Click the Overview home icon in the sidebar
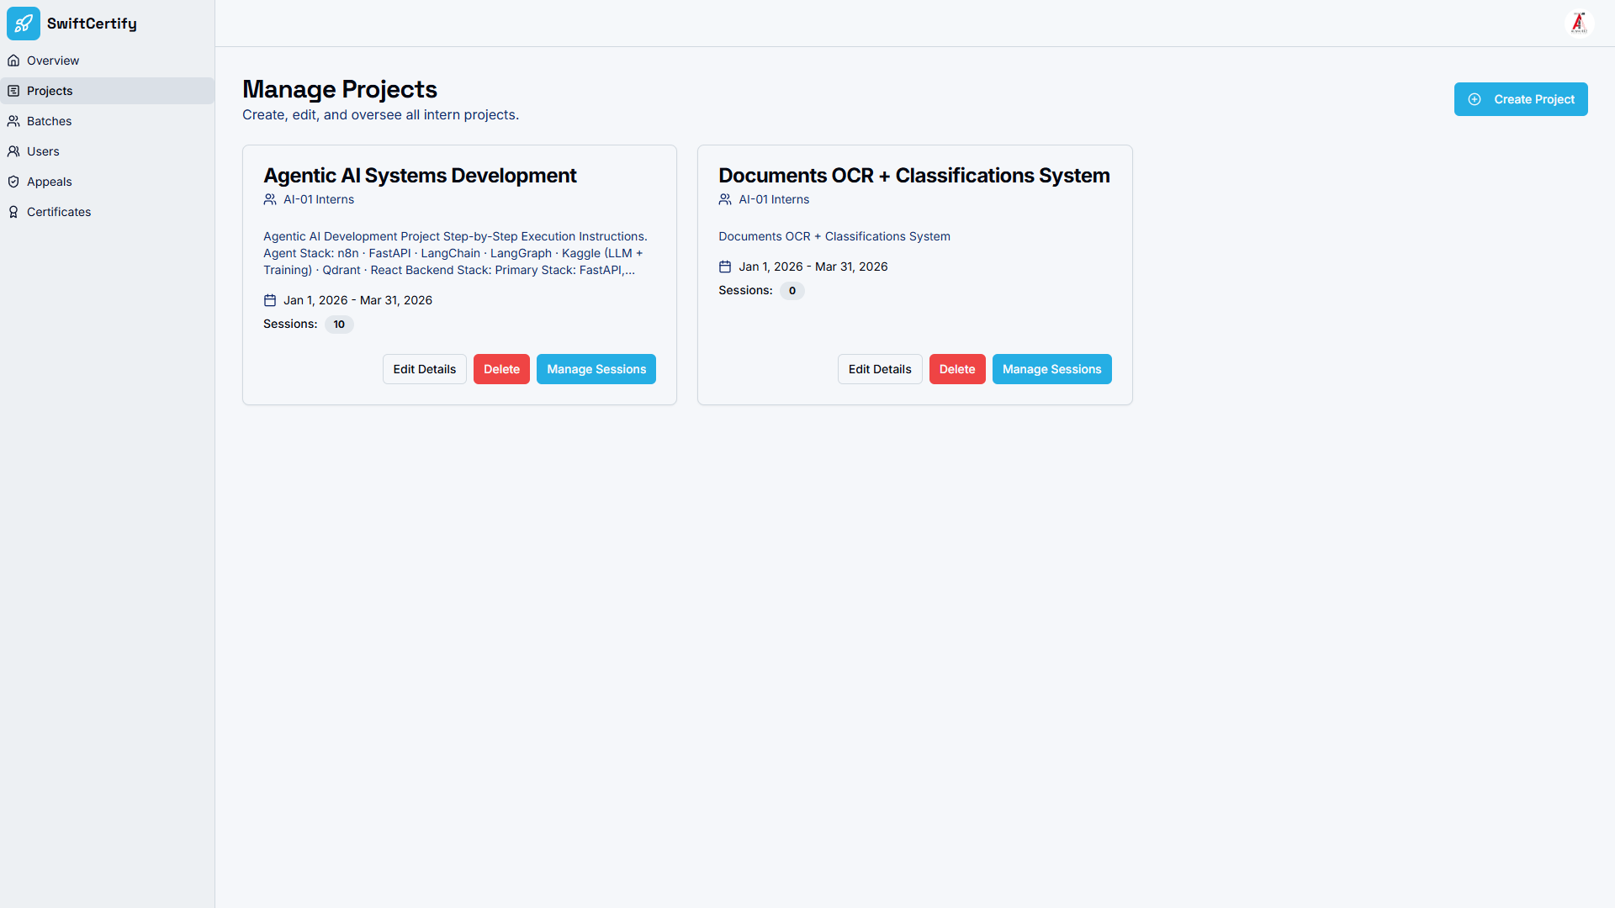The image size is (1615, 908). click(x=13, y=61)
